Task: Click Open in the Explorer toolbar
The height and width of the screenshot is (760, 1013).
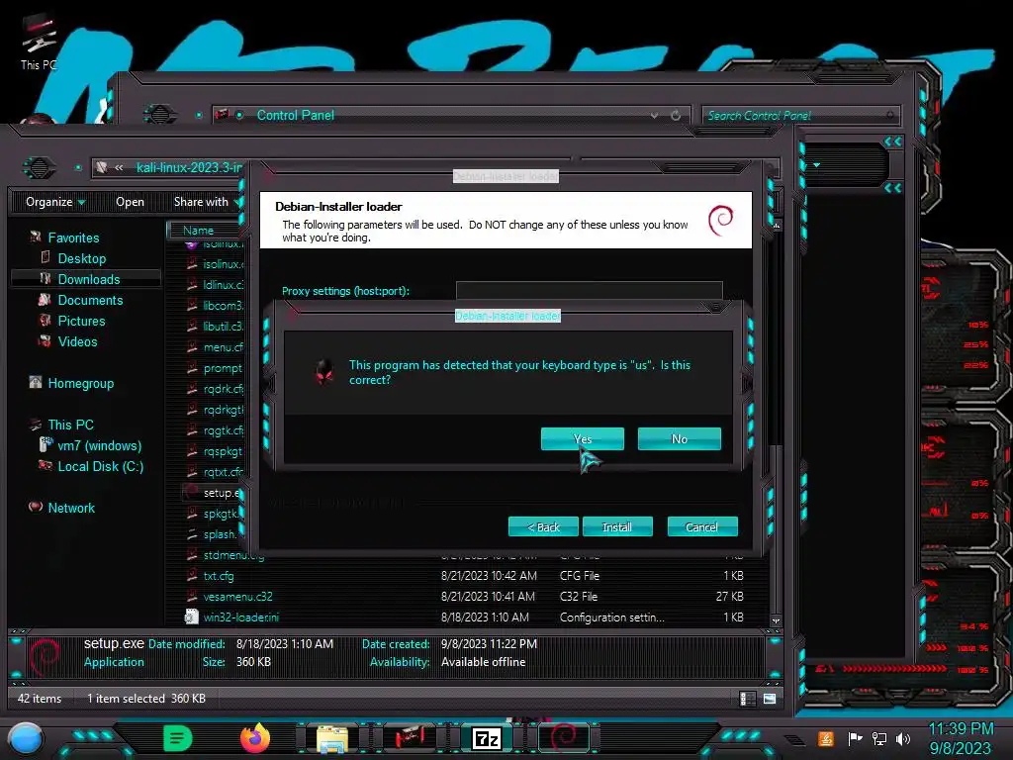Action: [130, 202]
